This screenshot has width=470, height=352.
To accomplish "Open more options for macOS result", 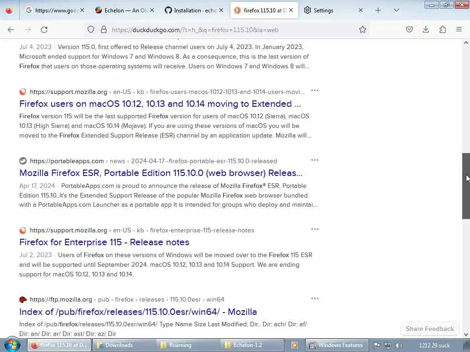I will [315, 90].
